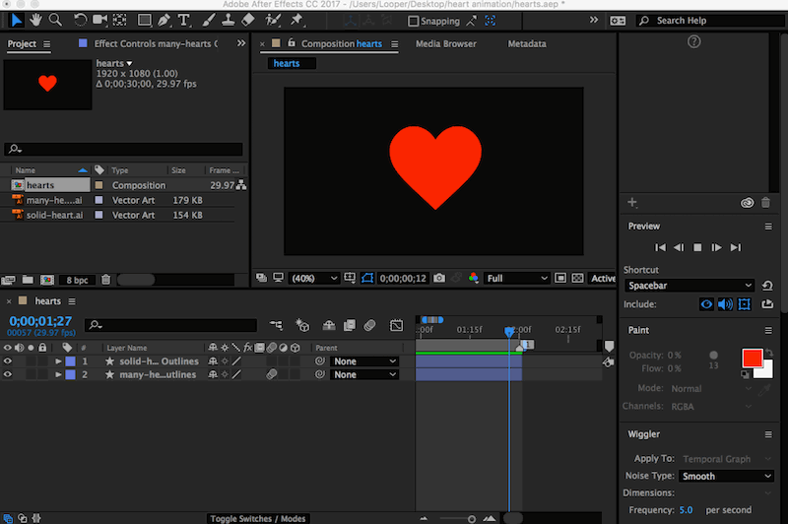Image resolution: width=788 pixels, height=524 pixels.
Task: Toggle include video in preview
Action: [x=706, y=304]
